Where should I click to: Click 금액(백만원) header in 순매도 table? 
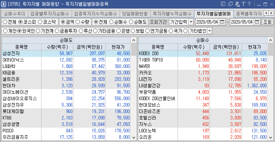(x=90, y=47)
